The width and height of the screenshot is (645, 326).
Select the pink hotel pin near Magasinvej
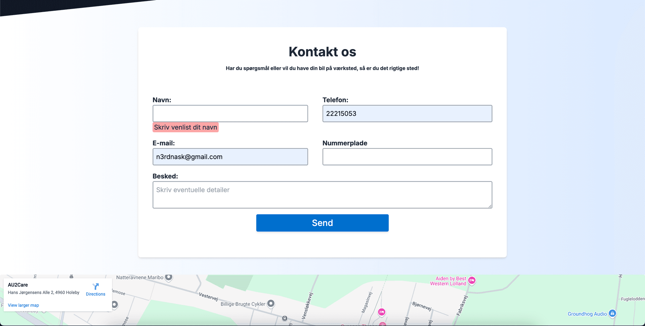382,312
